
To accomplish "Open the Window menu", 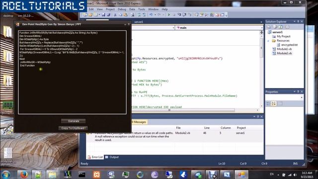I will point(153,9).
